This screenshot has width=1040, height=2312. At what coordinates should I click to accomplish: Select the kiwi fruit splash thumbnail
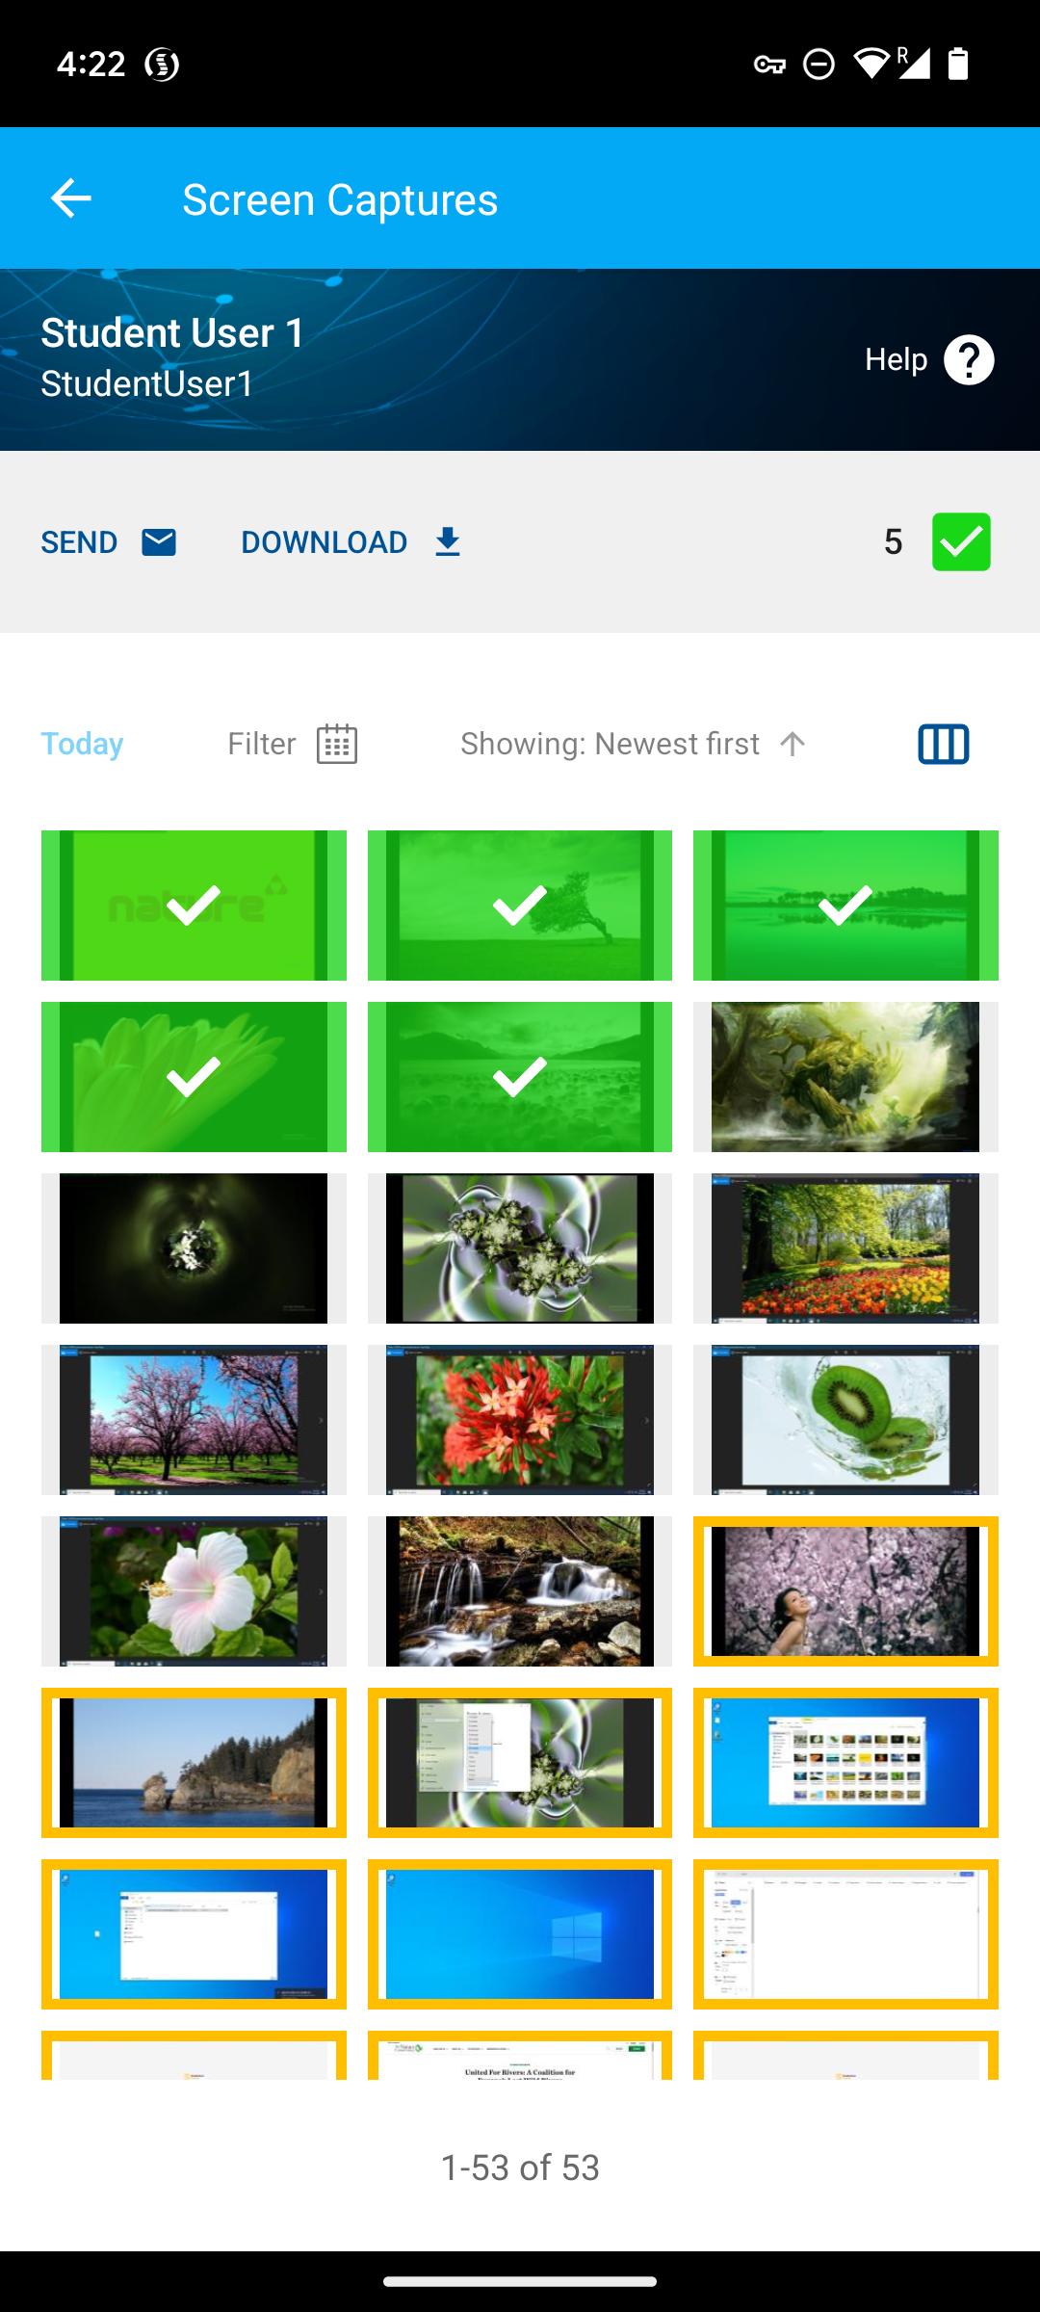tap(845, 1420)
